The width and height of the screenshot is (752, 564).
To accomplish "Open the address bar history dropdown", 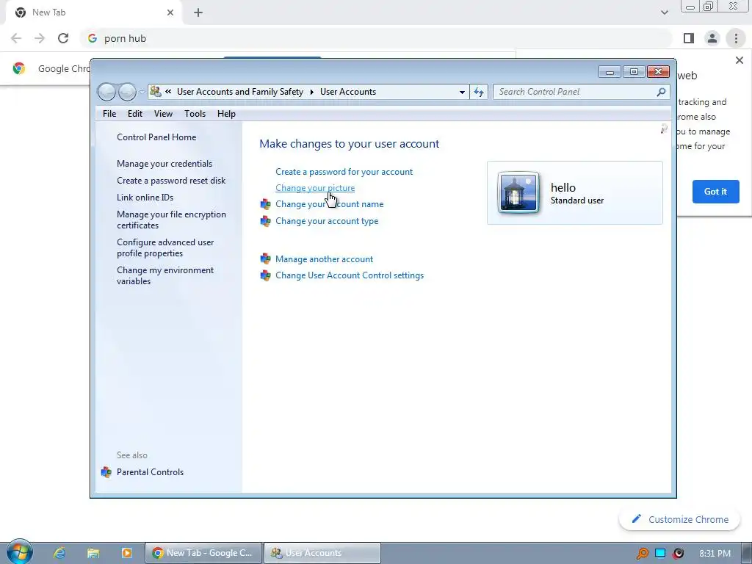I will coord(462,92).
